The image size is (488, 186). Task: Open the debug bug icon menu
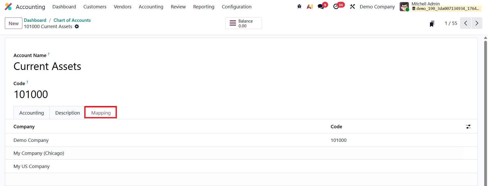tap(299, 7)
